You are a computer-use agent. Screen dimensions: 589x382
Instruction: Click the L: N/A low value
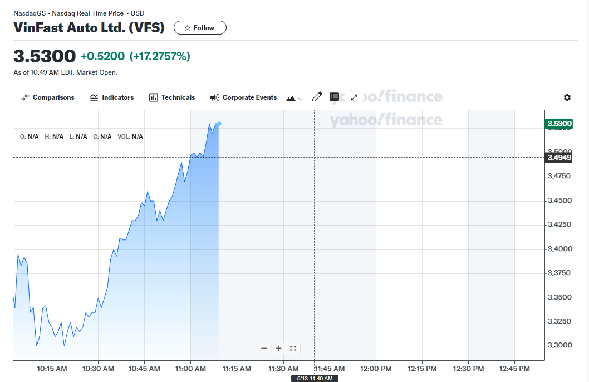click(x=78, y=137)
